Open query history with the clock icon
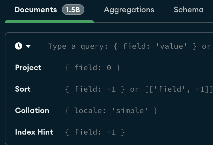Viewport: 213px width, 145px height. pyautogui.click(x=19, y=46)
